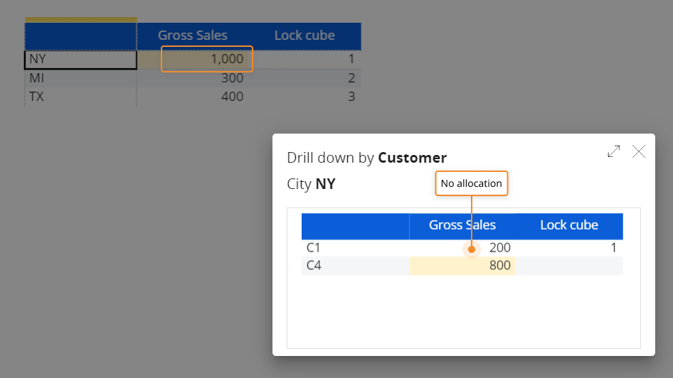
Task: Close the Drill down by Customer popup
Action: point(639,151)
